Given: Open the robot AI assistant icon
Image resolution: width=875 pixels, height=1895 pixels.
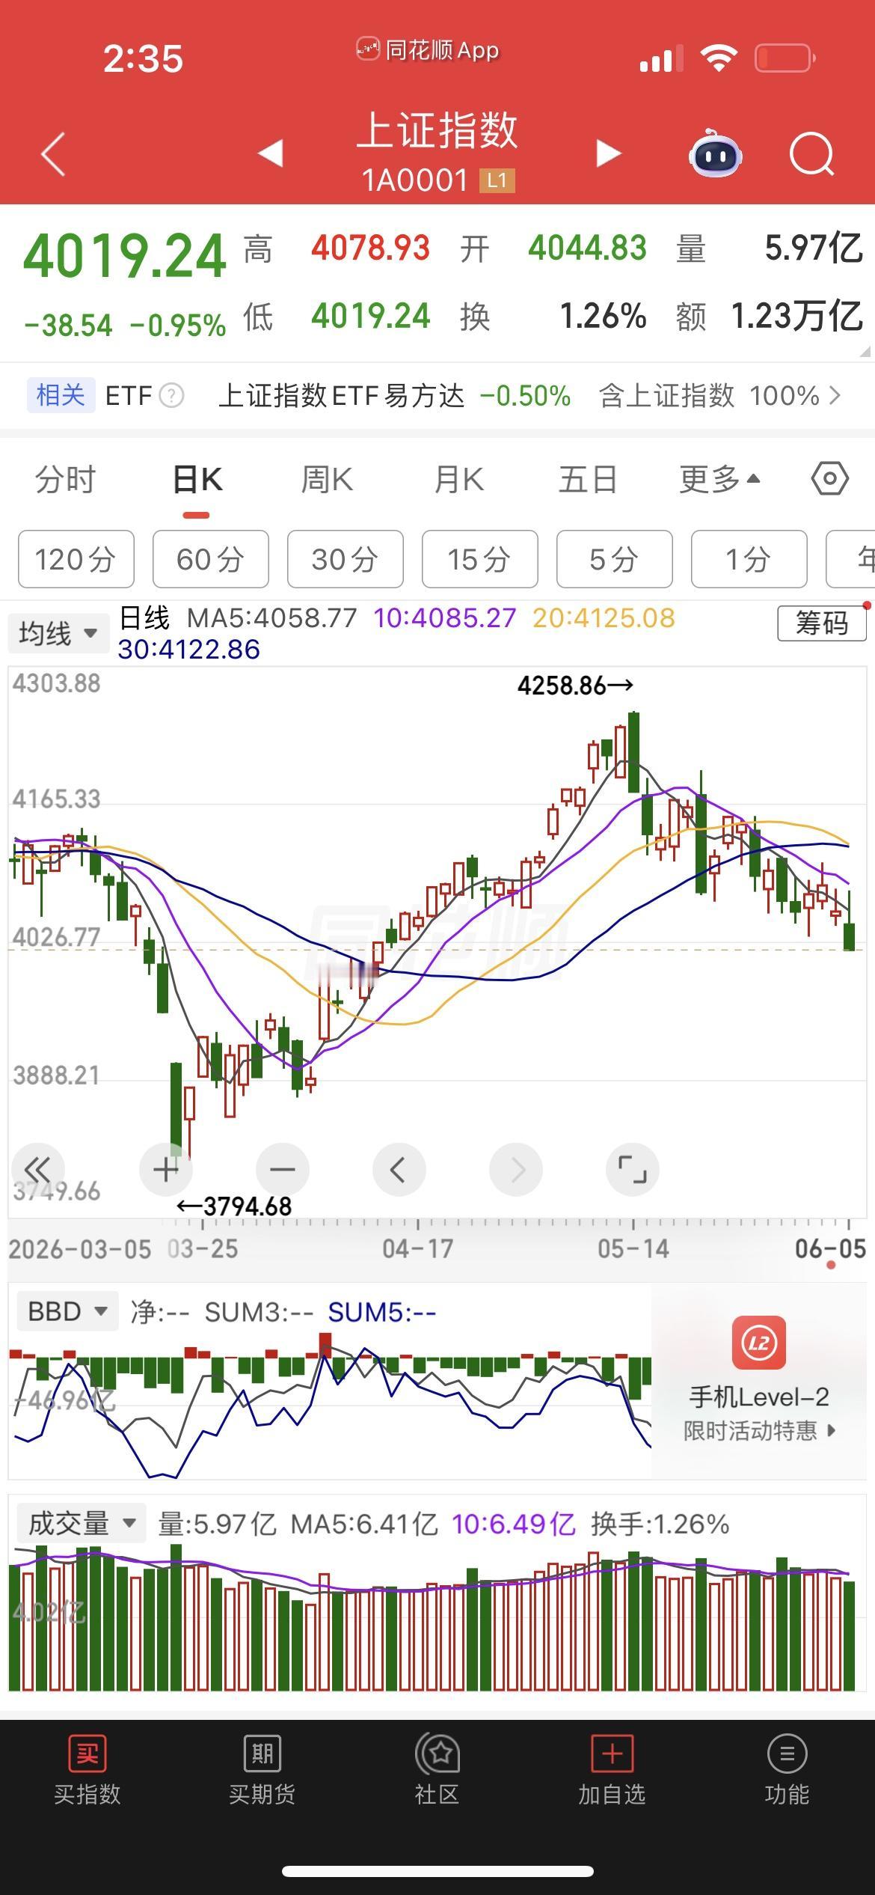Looking at the screenshot, I should point(715,153).
